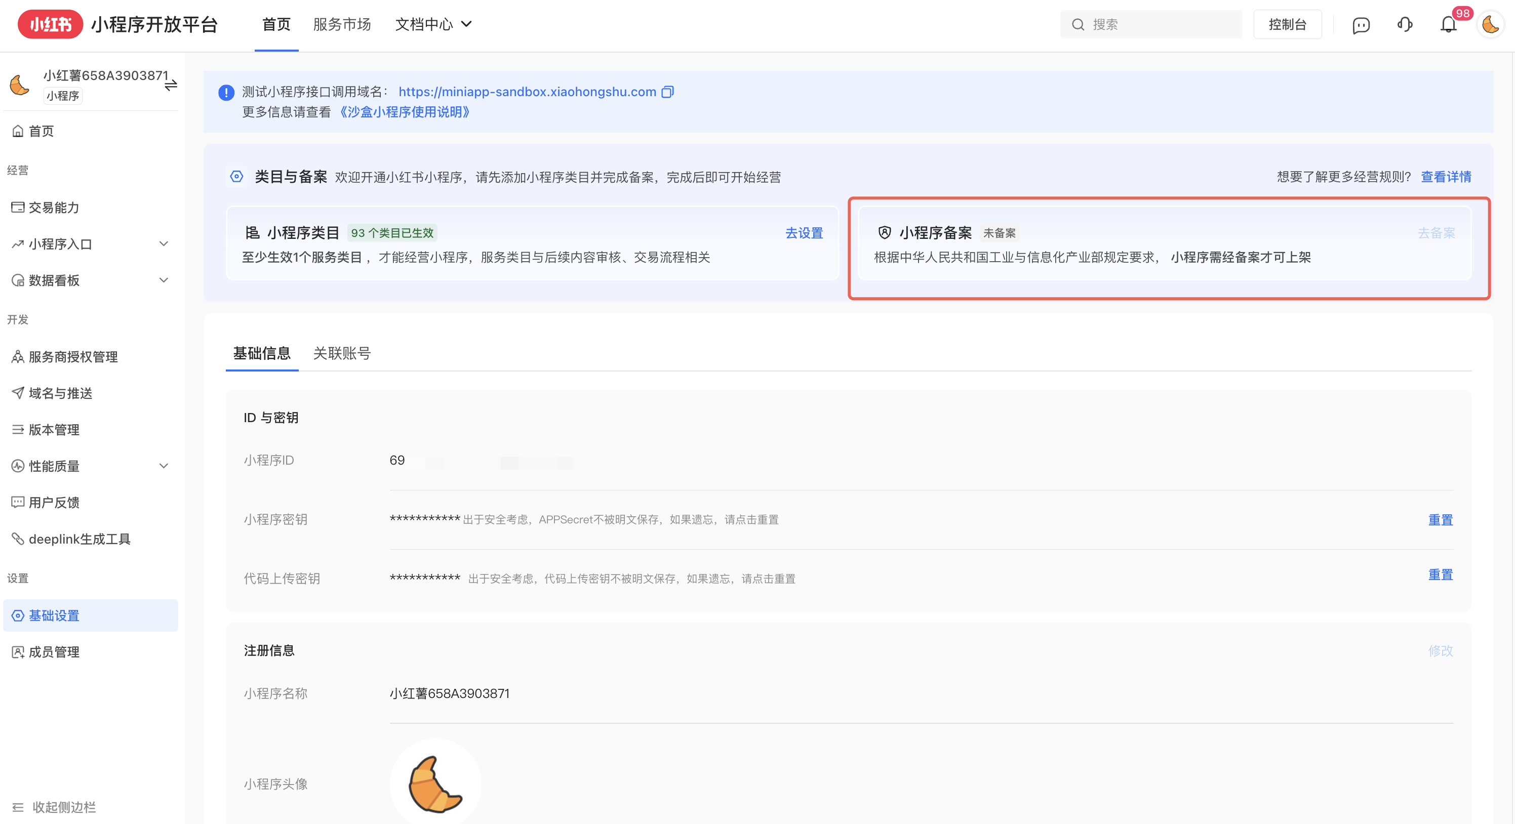Click 去设置 link for 小程序类目
Viewport: 1515px width, 824px height.
[x=804, y=233]
